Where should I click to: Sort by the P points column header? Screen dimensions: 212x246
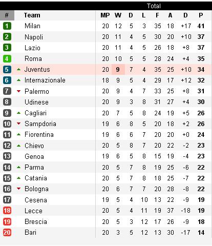(x=201, y=15)
